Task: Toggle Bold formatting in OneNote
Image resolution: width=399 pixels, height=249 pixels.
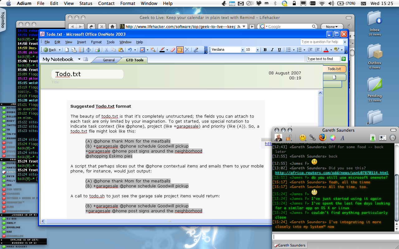Action: 265,50
